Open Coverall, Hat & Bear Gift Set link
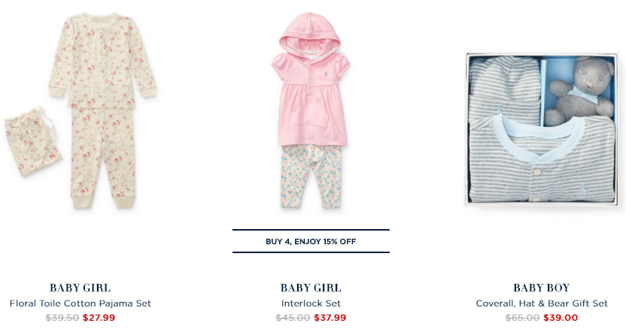Viewport: 626px width, 332px height. [x=542, y=303]
